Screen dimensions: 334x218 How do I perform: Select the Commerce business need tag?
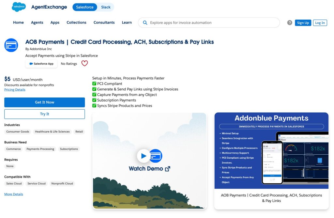[x=13, y=149]
